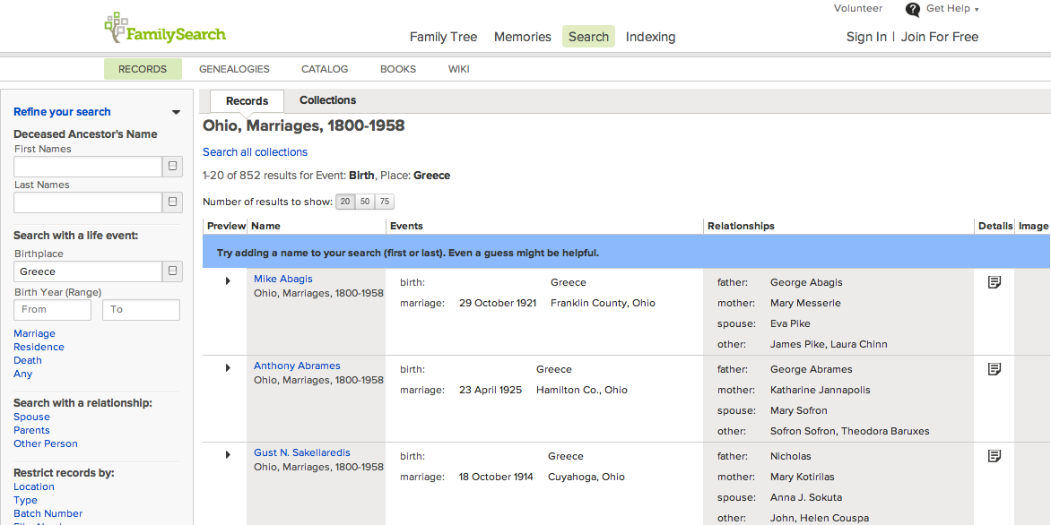The height and width of the screenshot is (525, 1051).
Task: Open details icon for Mike Abagis record
Action: pos(994,282)
